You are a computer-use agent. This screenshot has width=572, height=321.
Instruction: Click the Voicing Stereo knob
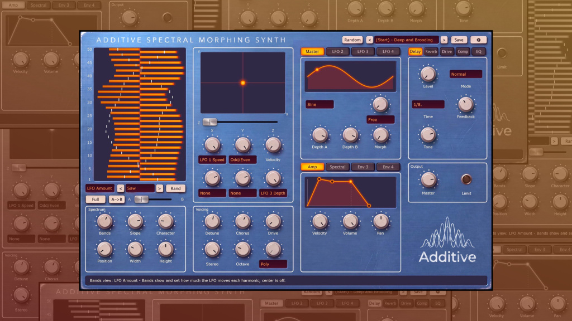tap(212, 249)
